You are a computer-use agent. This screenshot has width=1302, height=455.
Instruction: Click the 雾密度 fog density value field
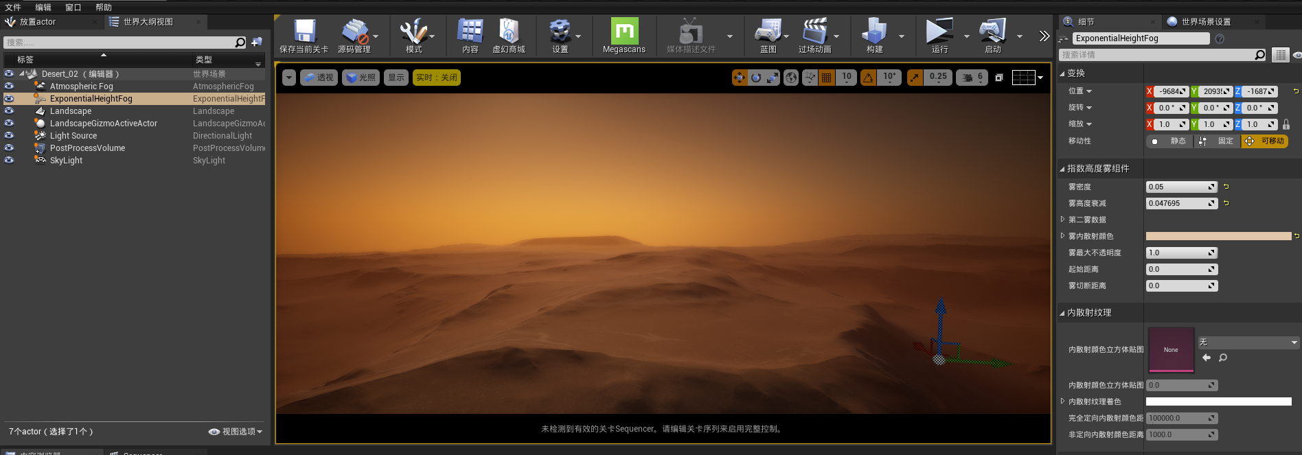point(1182,187)
